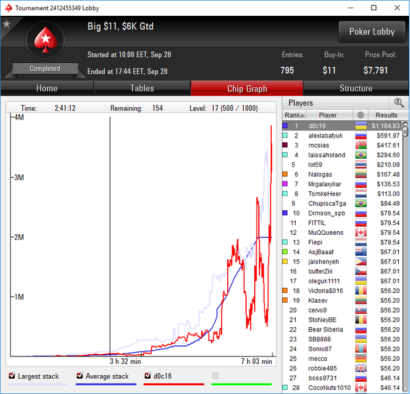Click the 795 entries value
Screen dimensions: 410x394
pyautogui.click(x=287, y=70)
